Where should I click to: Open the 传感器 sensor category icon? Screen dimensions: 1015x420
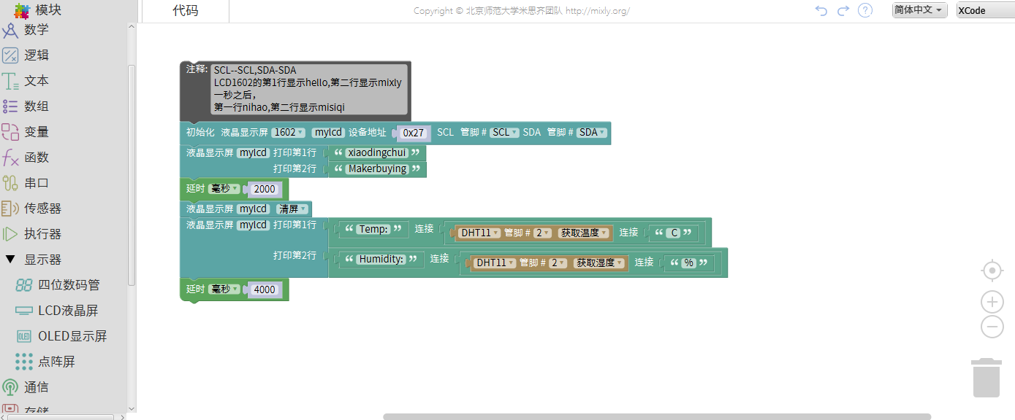(10, 209)
